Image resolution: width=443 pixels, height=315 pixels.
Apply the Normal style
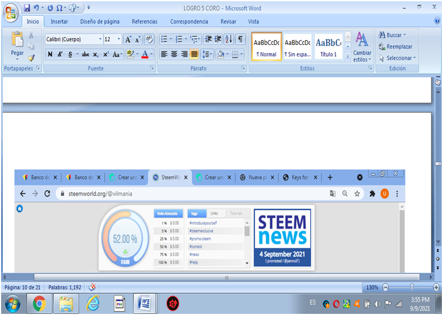tap(266, 47)
